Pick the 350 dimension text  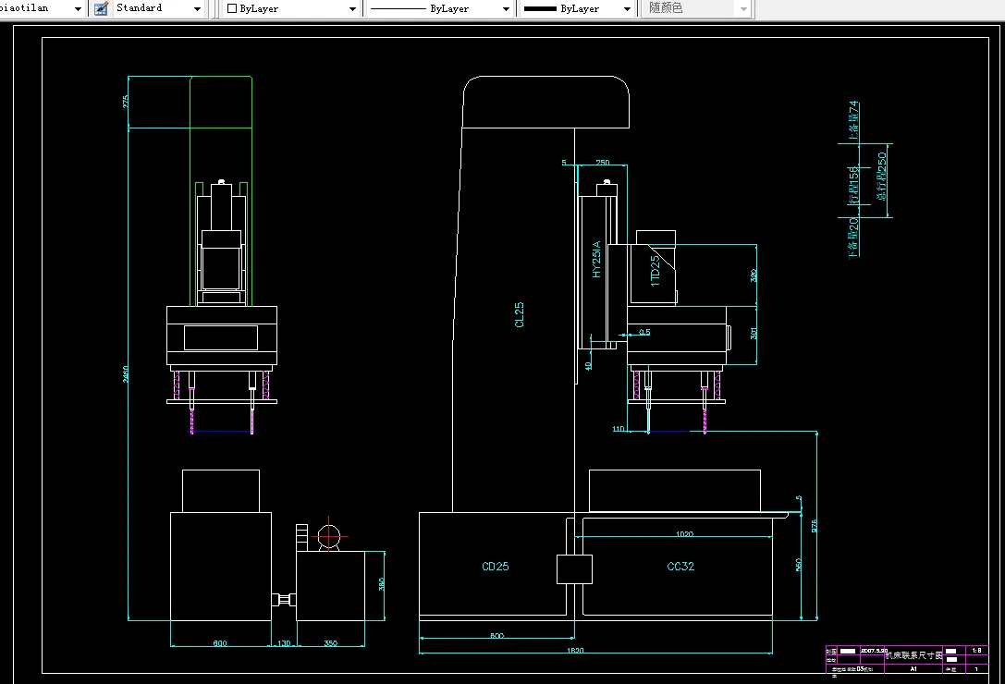coord(331,643)
